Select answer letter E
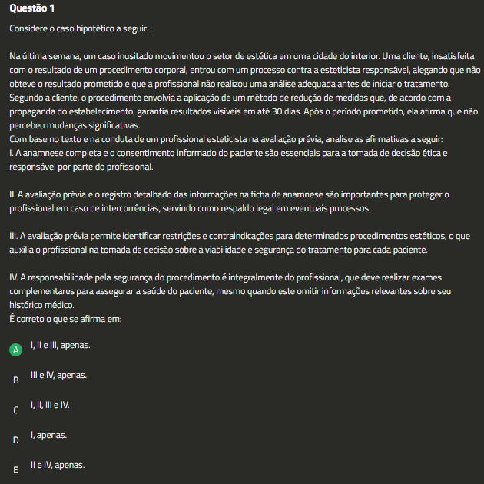484x484 pixels. (16, 469)
